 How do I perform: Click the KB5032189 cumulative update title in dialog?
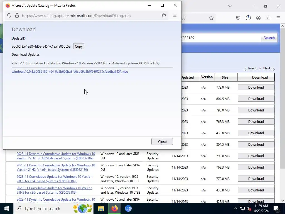click(x=86, y=63)
